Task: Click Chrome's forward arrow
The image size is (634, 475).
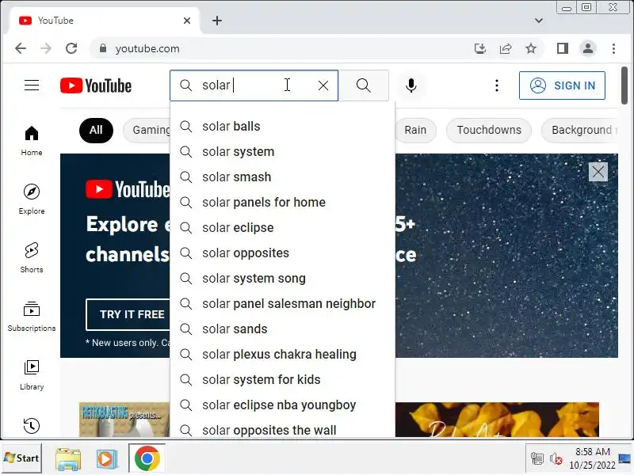Action: [46, 48]
